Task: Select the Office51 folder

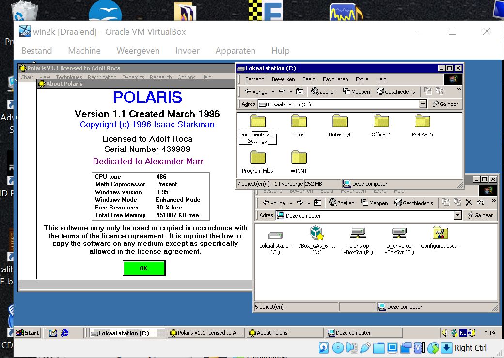Action: [x=381, y=126]
